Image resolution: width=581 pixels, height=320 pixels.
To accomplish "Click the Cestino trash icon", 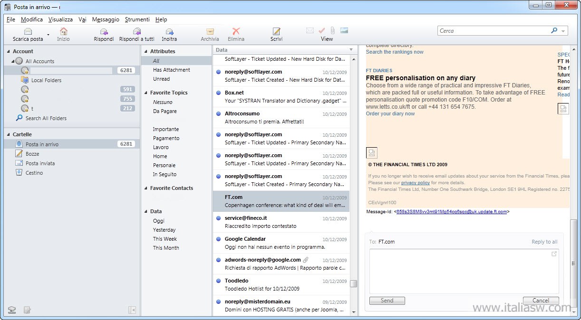I will click(x=19, y=172).
